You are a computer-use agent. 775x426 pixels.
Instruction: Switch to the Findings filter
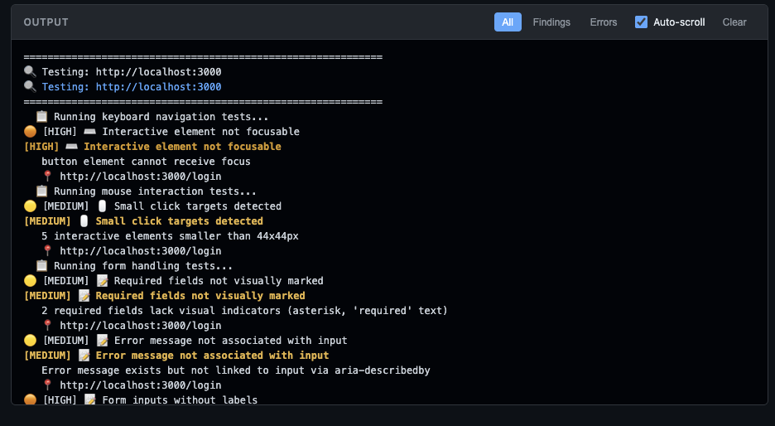[551, 22]
